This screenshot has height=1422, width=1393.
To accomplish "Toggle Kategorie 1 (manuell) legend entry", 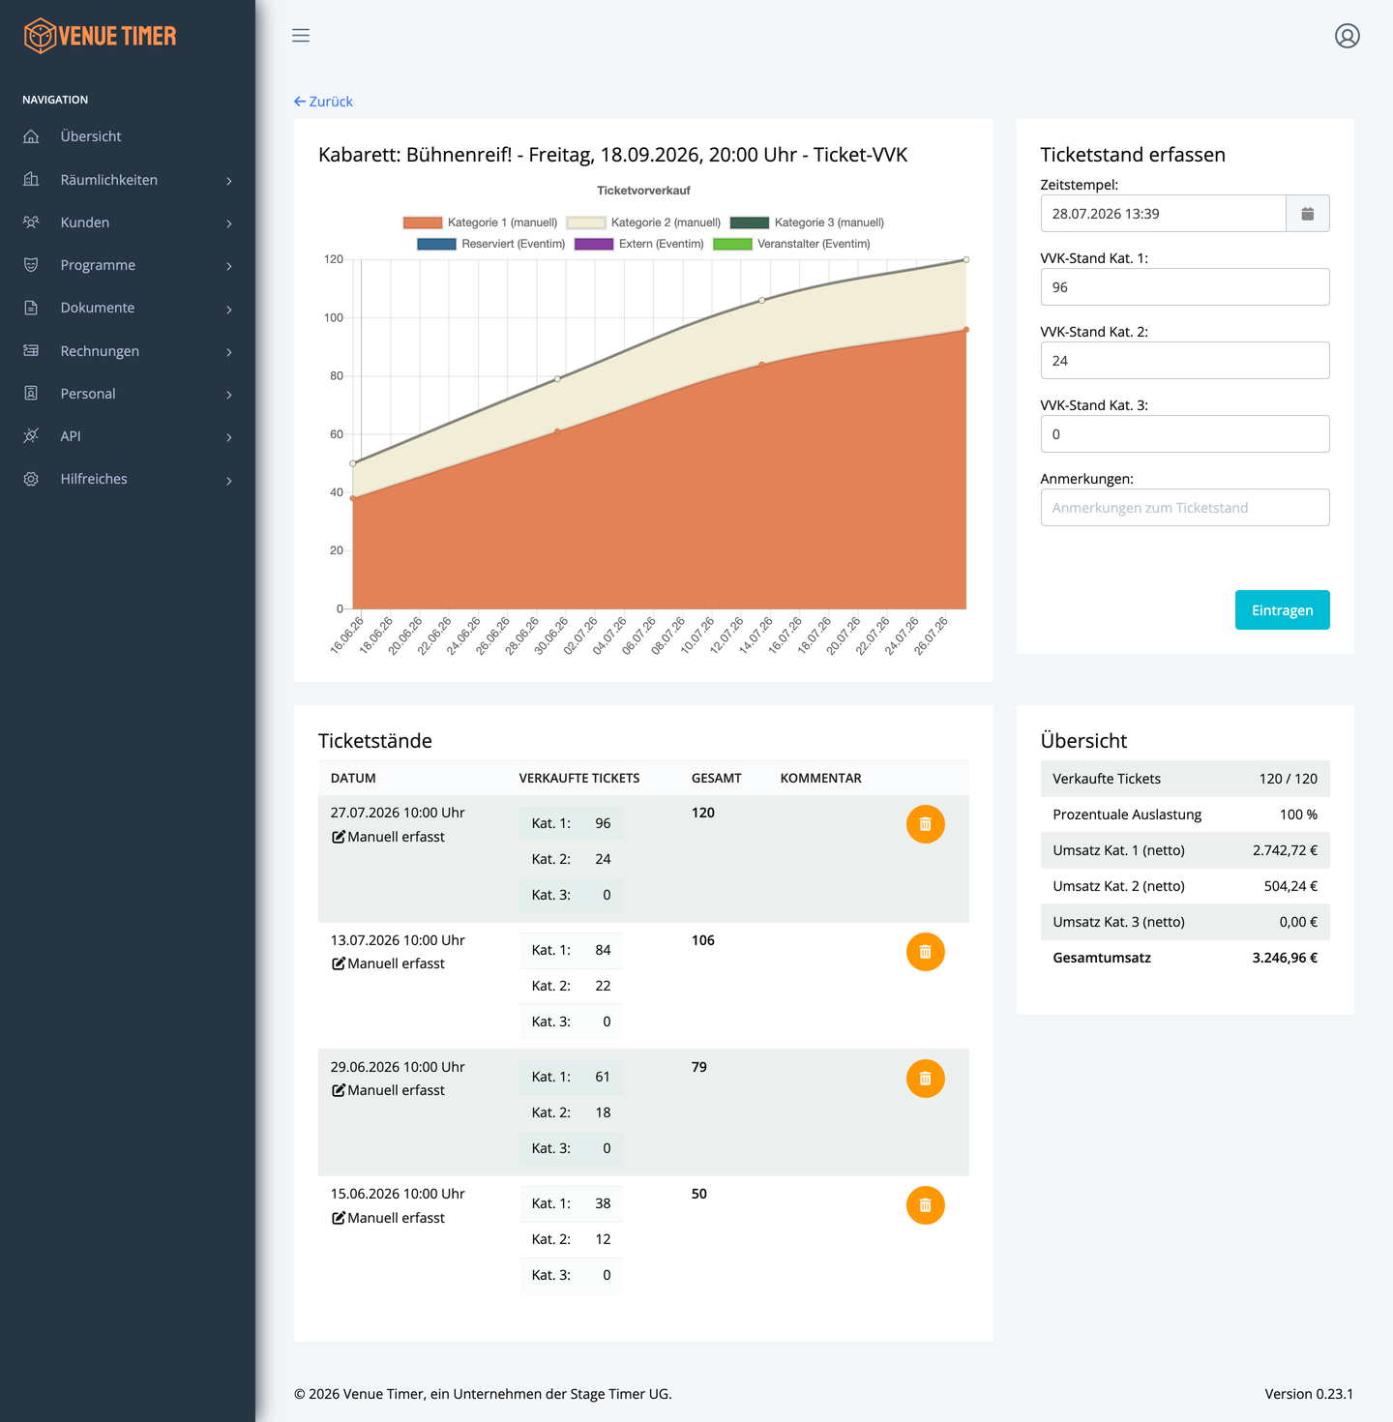I will [480, 222].
